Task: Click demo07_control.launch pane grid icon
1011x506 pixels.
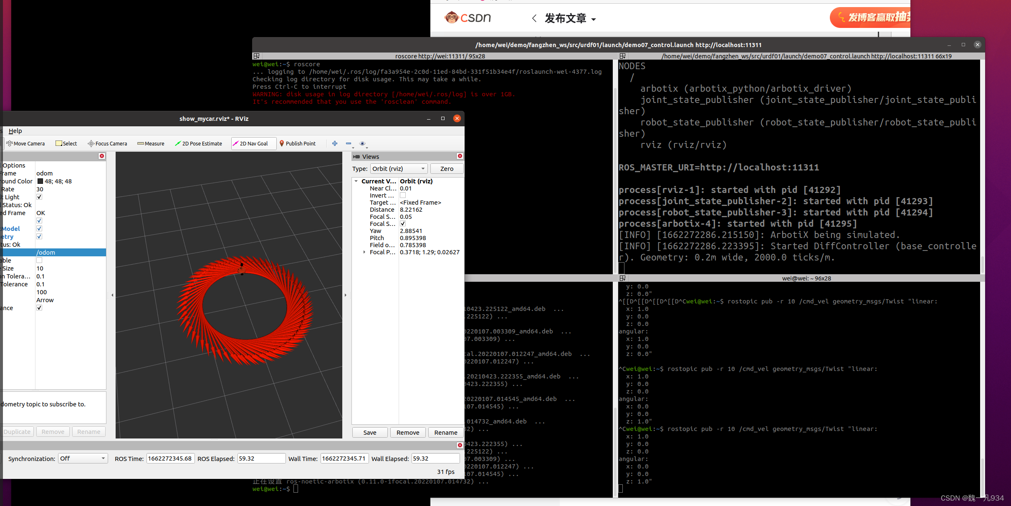Action: click(x=622, y=56)
